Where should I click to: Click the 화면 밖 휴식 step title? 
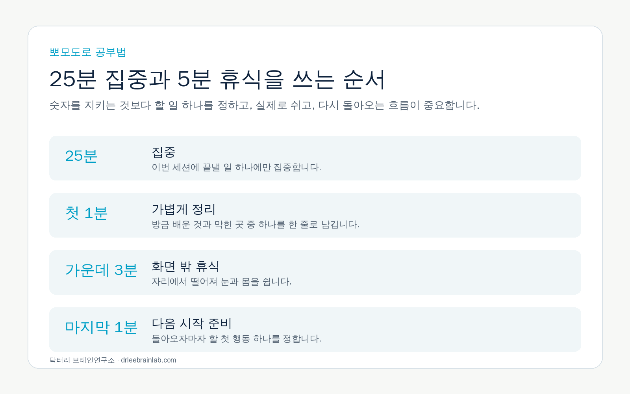tap(185, 266)
